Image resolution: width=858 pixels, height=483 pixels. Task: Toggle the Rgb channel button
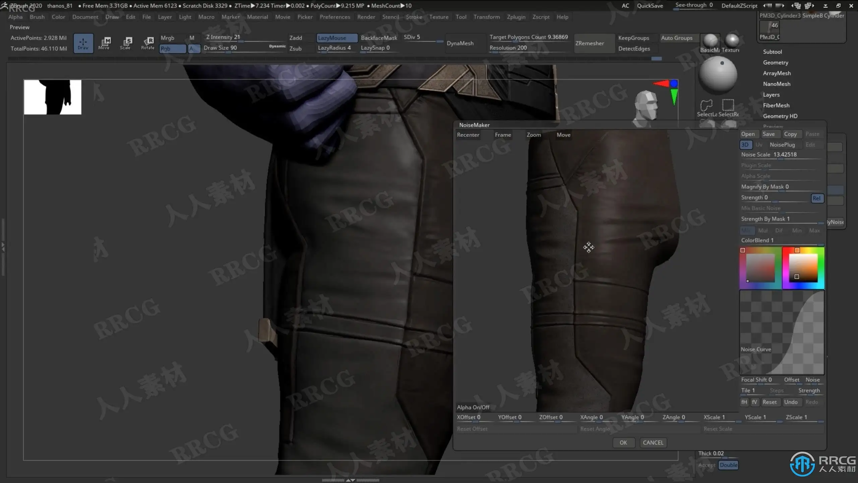click(x=172, y=49)
